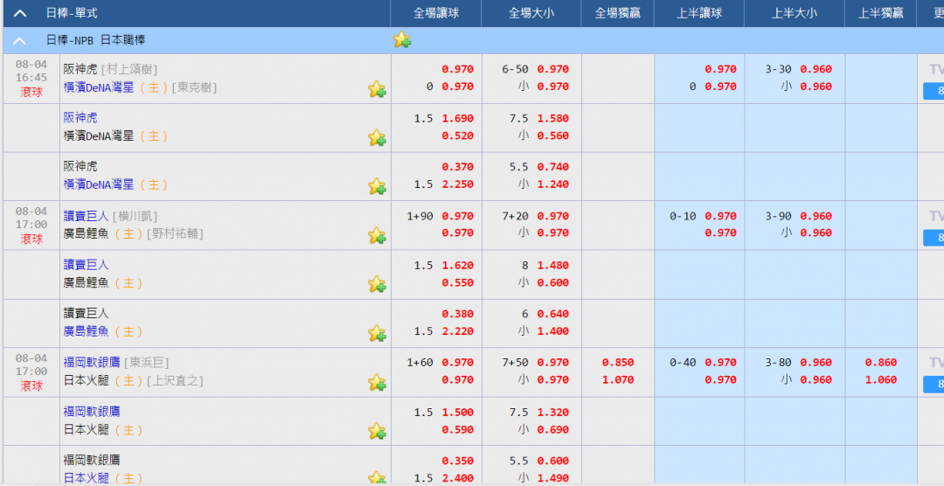Bet 0.640 over 6 total odds
Screen dimensions: 944x486
pos(553,315)
